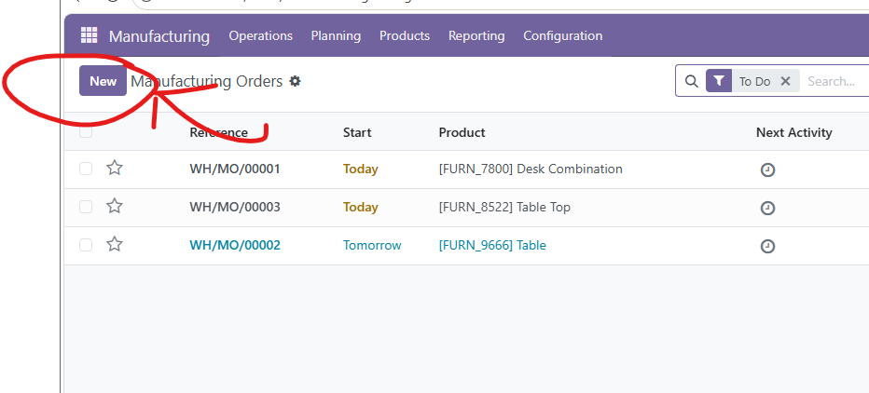Viewport: 869px width, 393px height.
Task: Type in the Search input field
Action: click(x=835, y=81)
